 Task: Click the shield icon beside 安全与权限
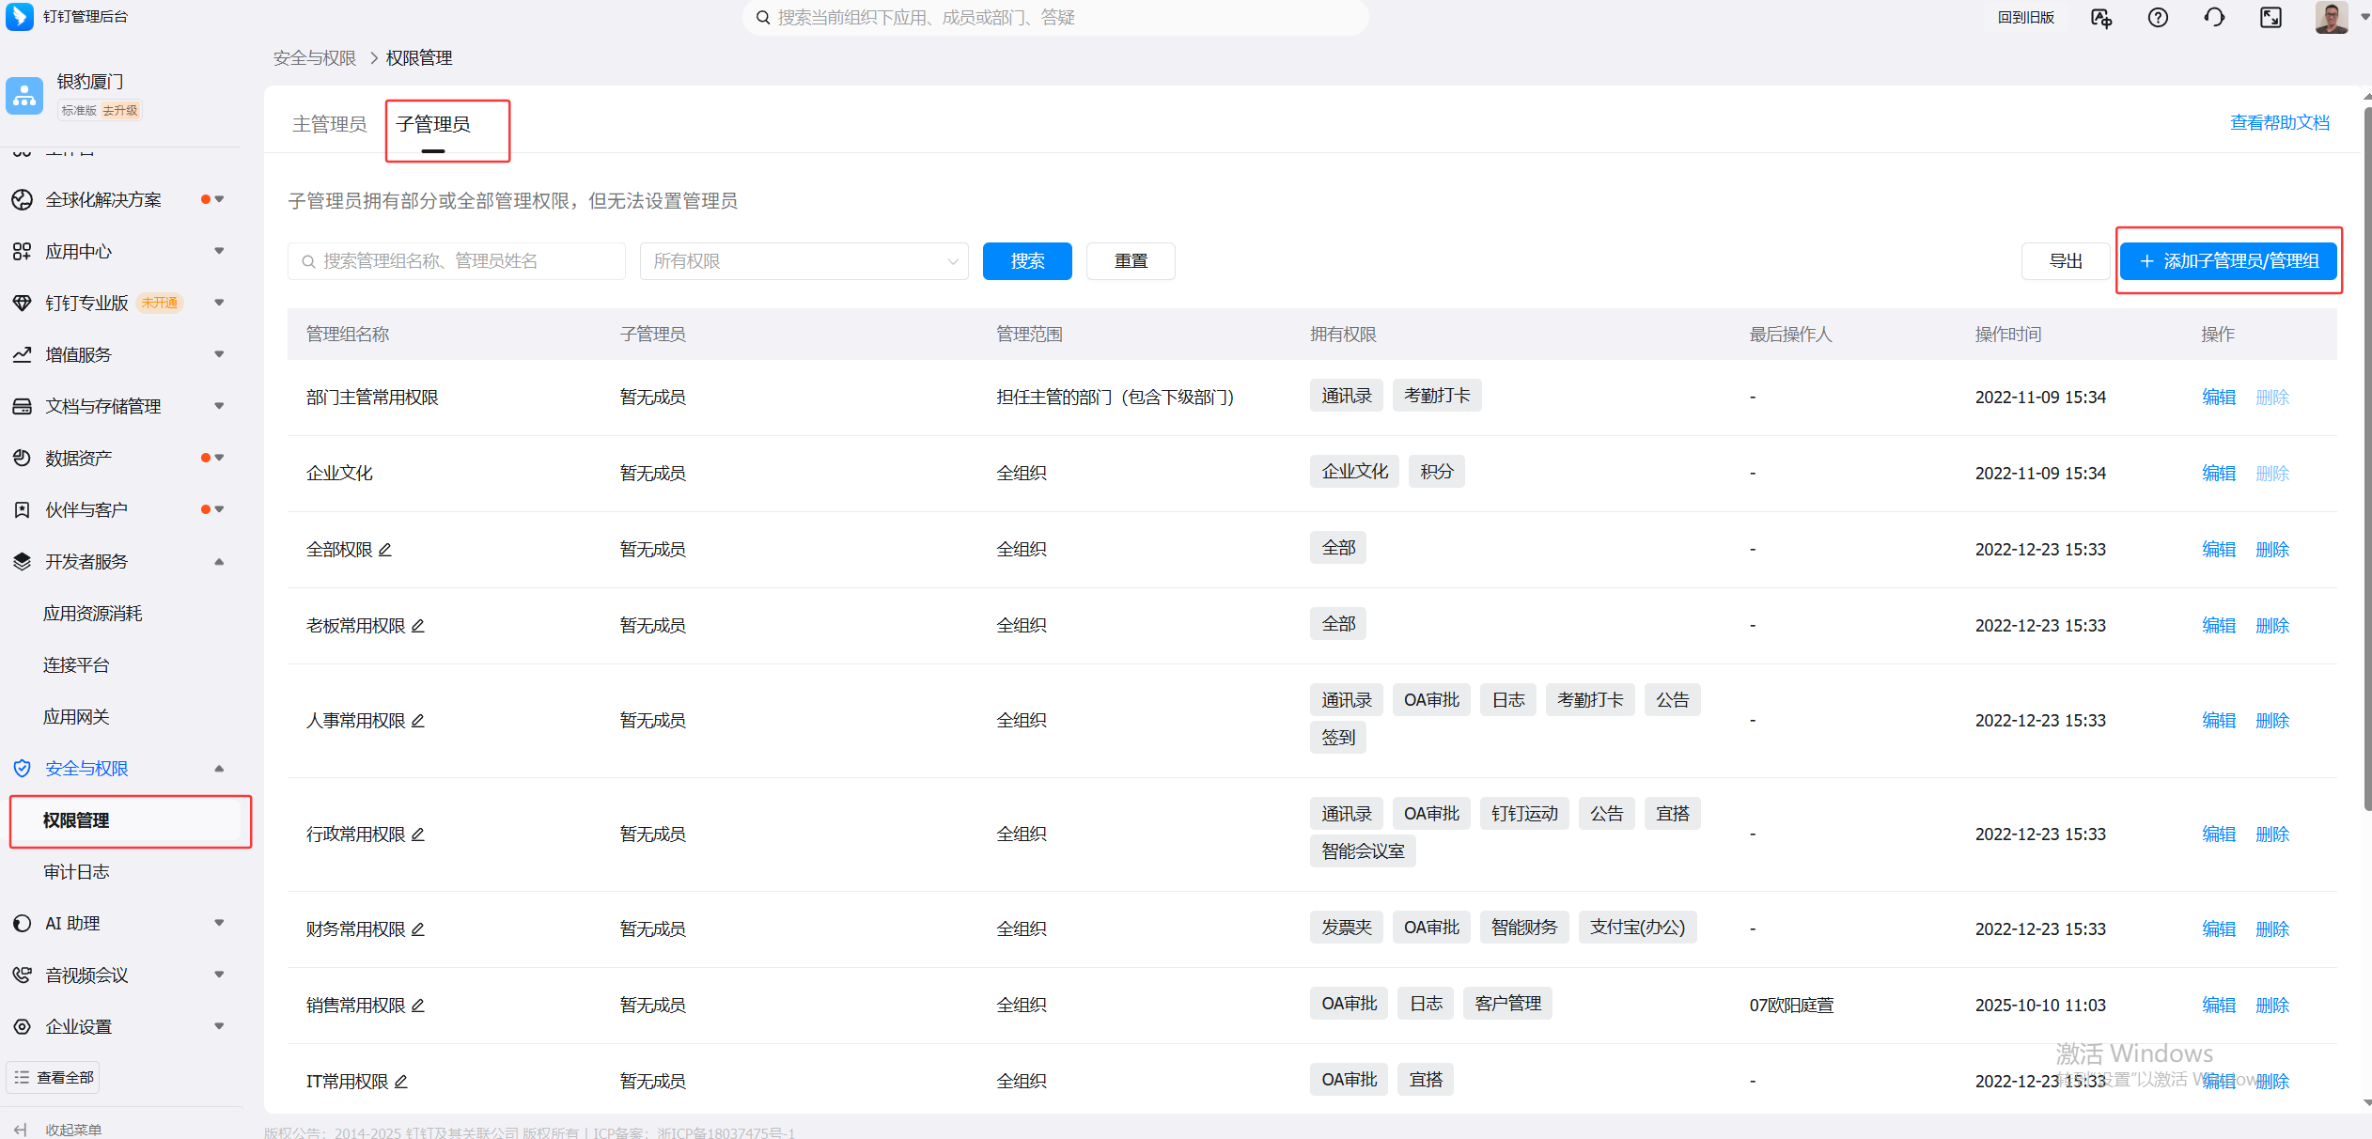coord(22,768)
